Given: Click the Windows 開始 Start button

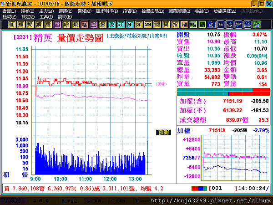Looking at the screenshot, I should point(13,201).
